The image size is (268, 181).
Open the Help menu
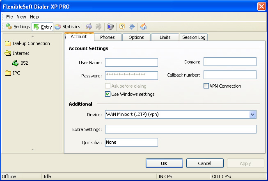34,17
